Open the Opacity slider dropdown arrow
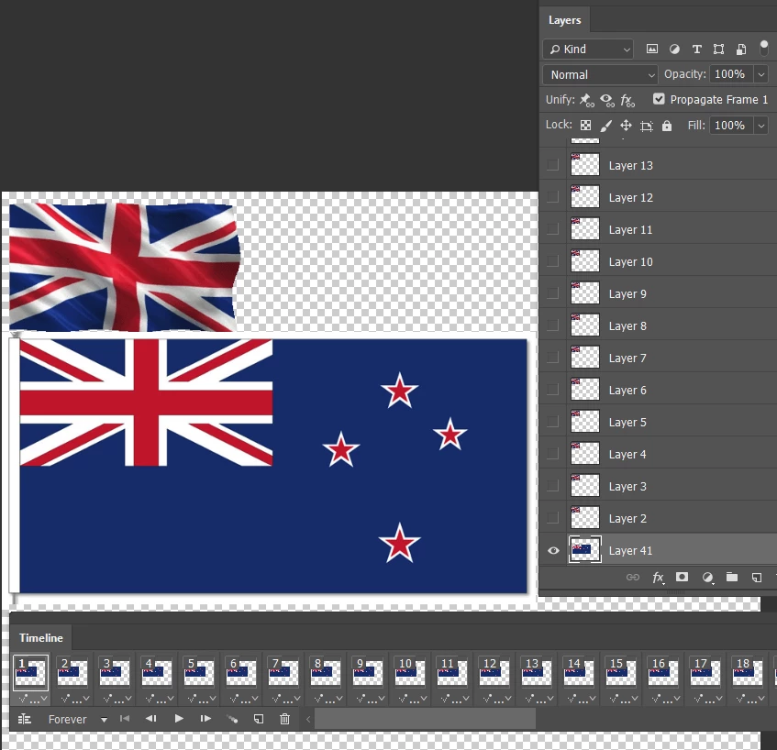This screenshot has height=750, width=777. point(761,75)
